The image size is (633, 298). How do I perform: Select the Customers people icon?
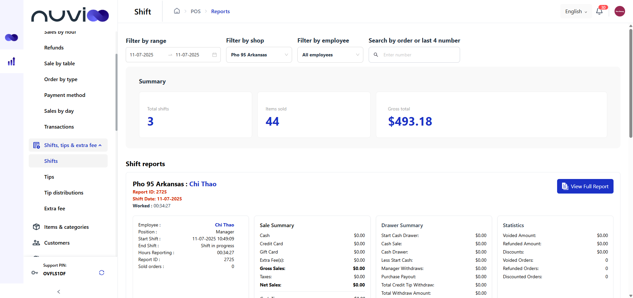(x=36, y=243)
